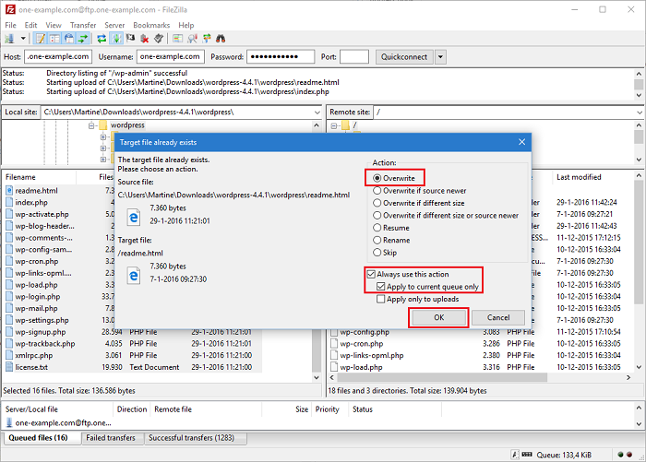Image resolution: width=646 pixels, height=462 pixels.
Task: Toggle the remote directory tree icon
Action: [69, 39]
